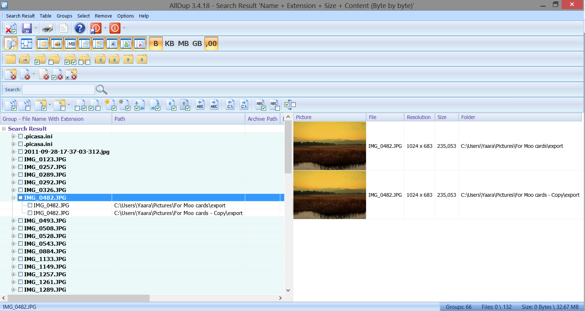The width and height of the screenshot is (585, 311).
Task: Toggle the file preview pane icon
Action: [11, 43]
